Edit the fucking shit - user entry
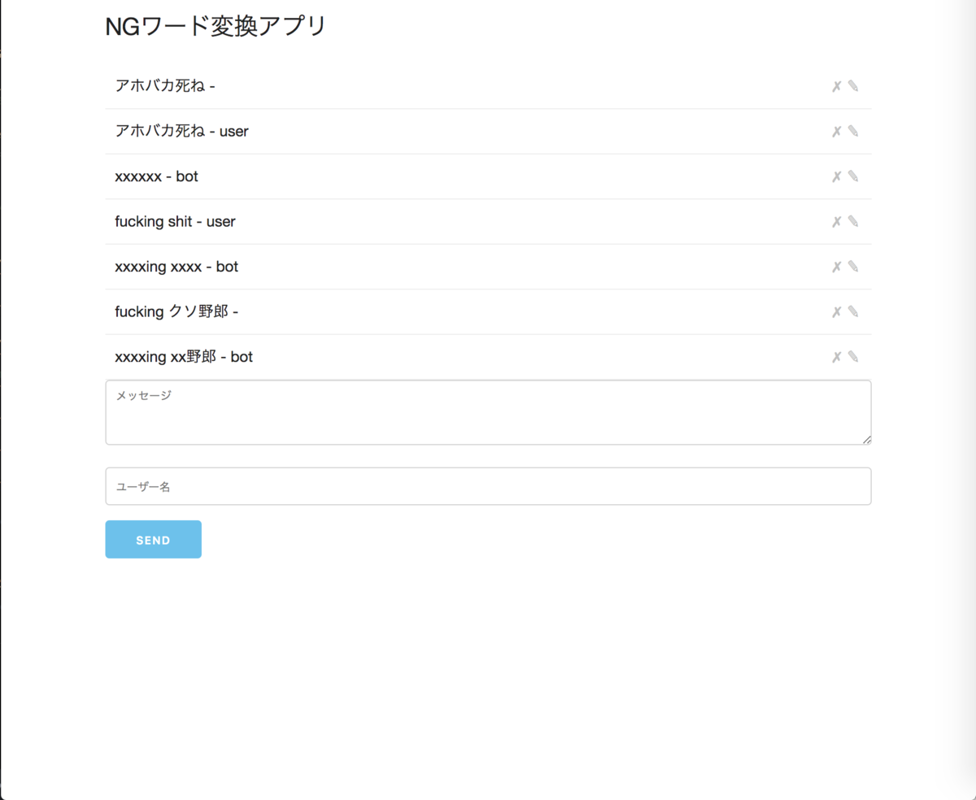Viewport: 976px width, 800px height. tap(852, 220)
